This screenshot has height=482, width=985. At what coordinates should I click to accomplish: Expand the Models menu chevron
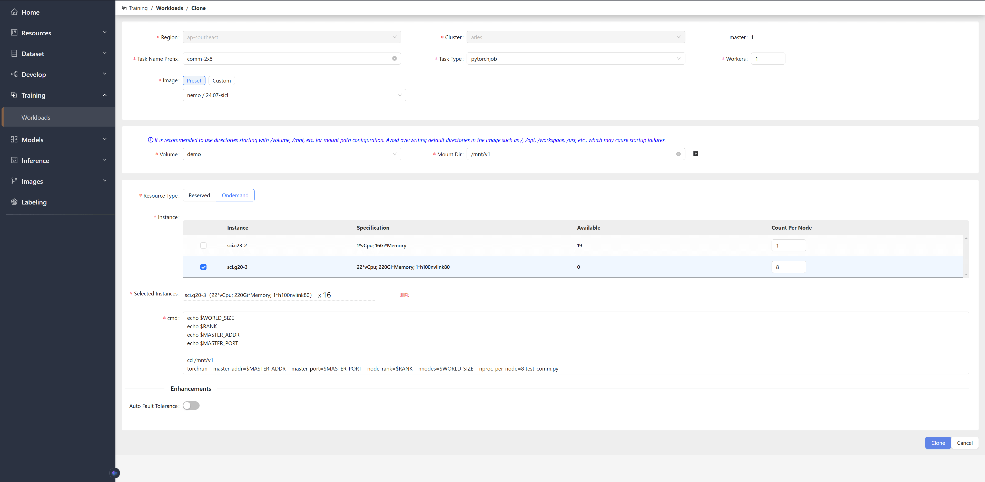(105, 139)
